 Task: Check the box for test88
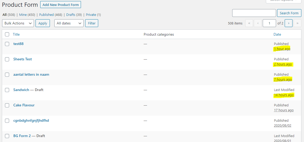pos(7,44)
